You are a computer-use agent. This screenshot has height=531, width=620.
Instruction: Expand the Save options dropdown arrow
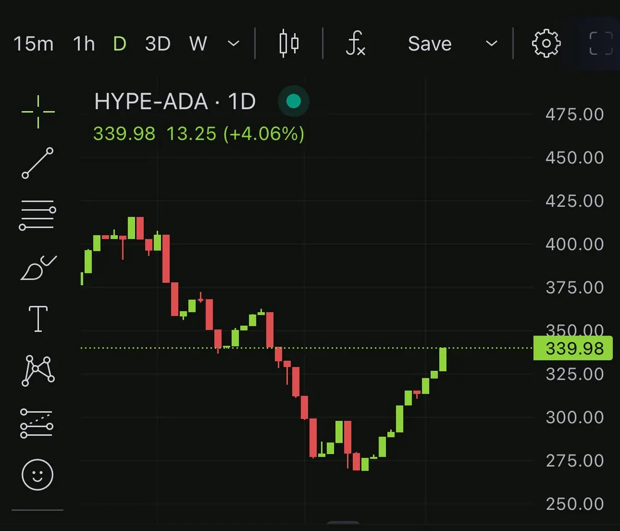[x=492, y=44]
